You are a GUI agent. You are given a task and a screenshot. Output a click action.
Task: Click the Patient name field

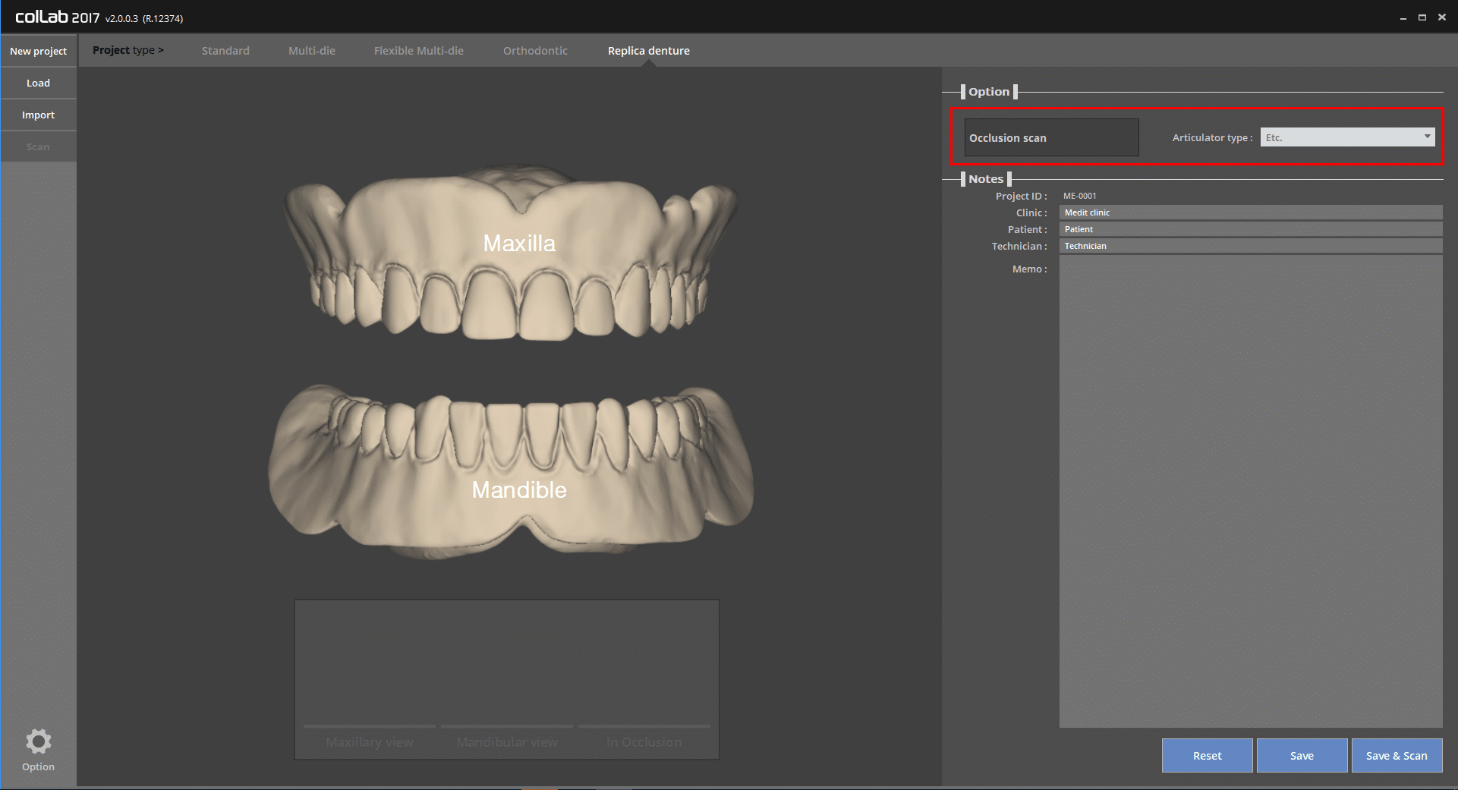[x=1250, y=229]
